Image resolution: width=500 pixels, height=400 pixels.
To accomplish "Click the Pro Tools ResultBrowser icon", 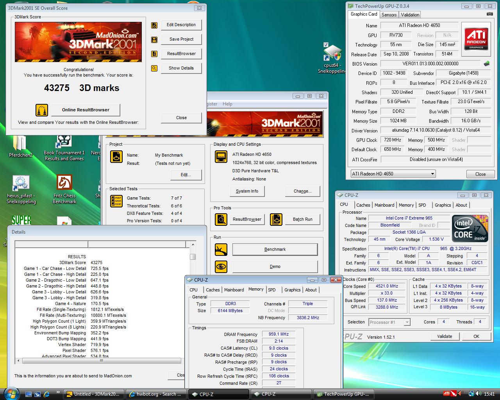I will (x=221, y=219).
